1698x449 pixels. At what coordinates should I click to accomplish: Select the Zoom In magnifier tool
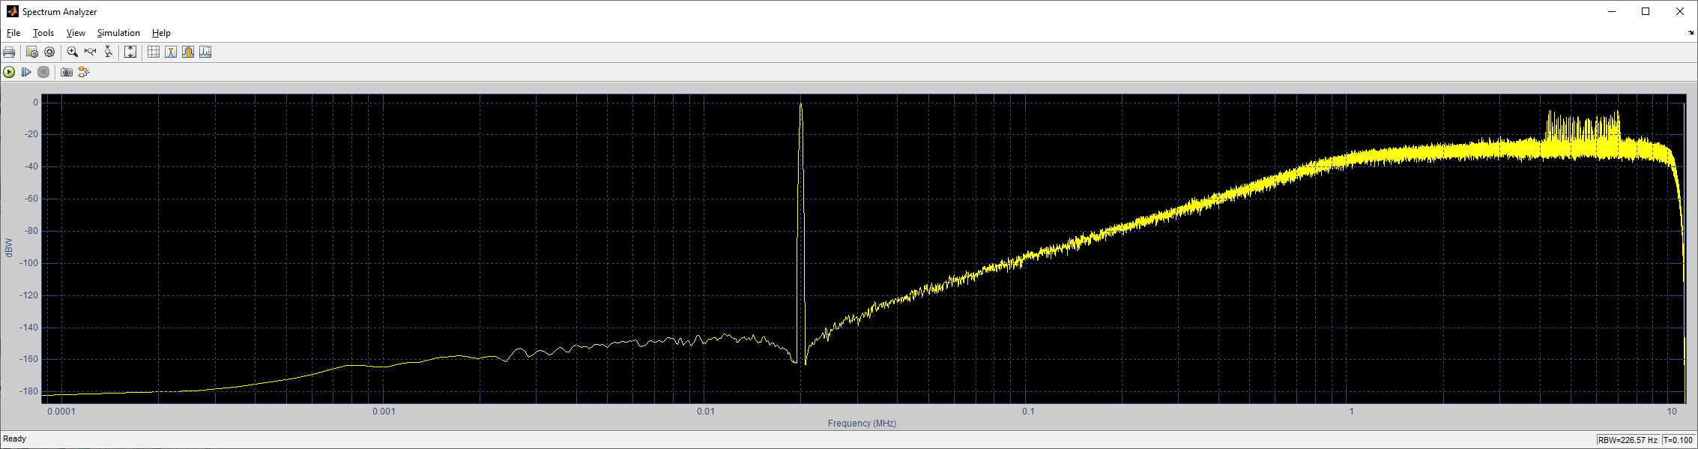pyautogui.click(x=73, y=52)
